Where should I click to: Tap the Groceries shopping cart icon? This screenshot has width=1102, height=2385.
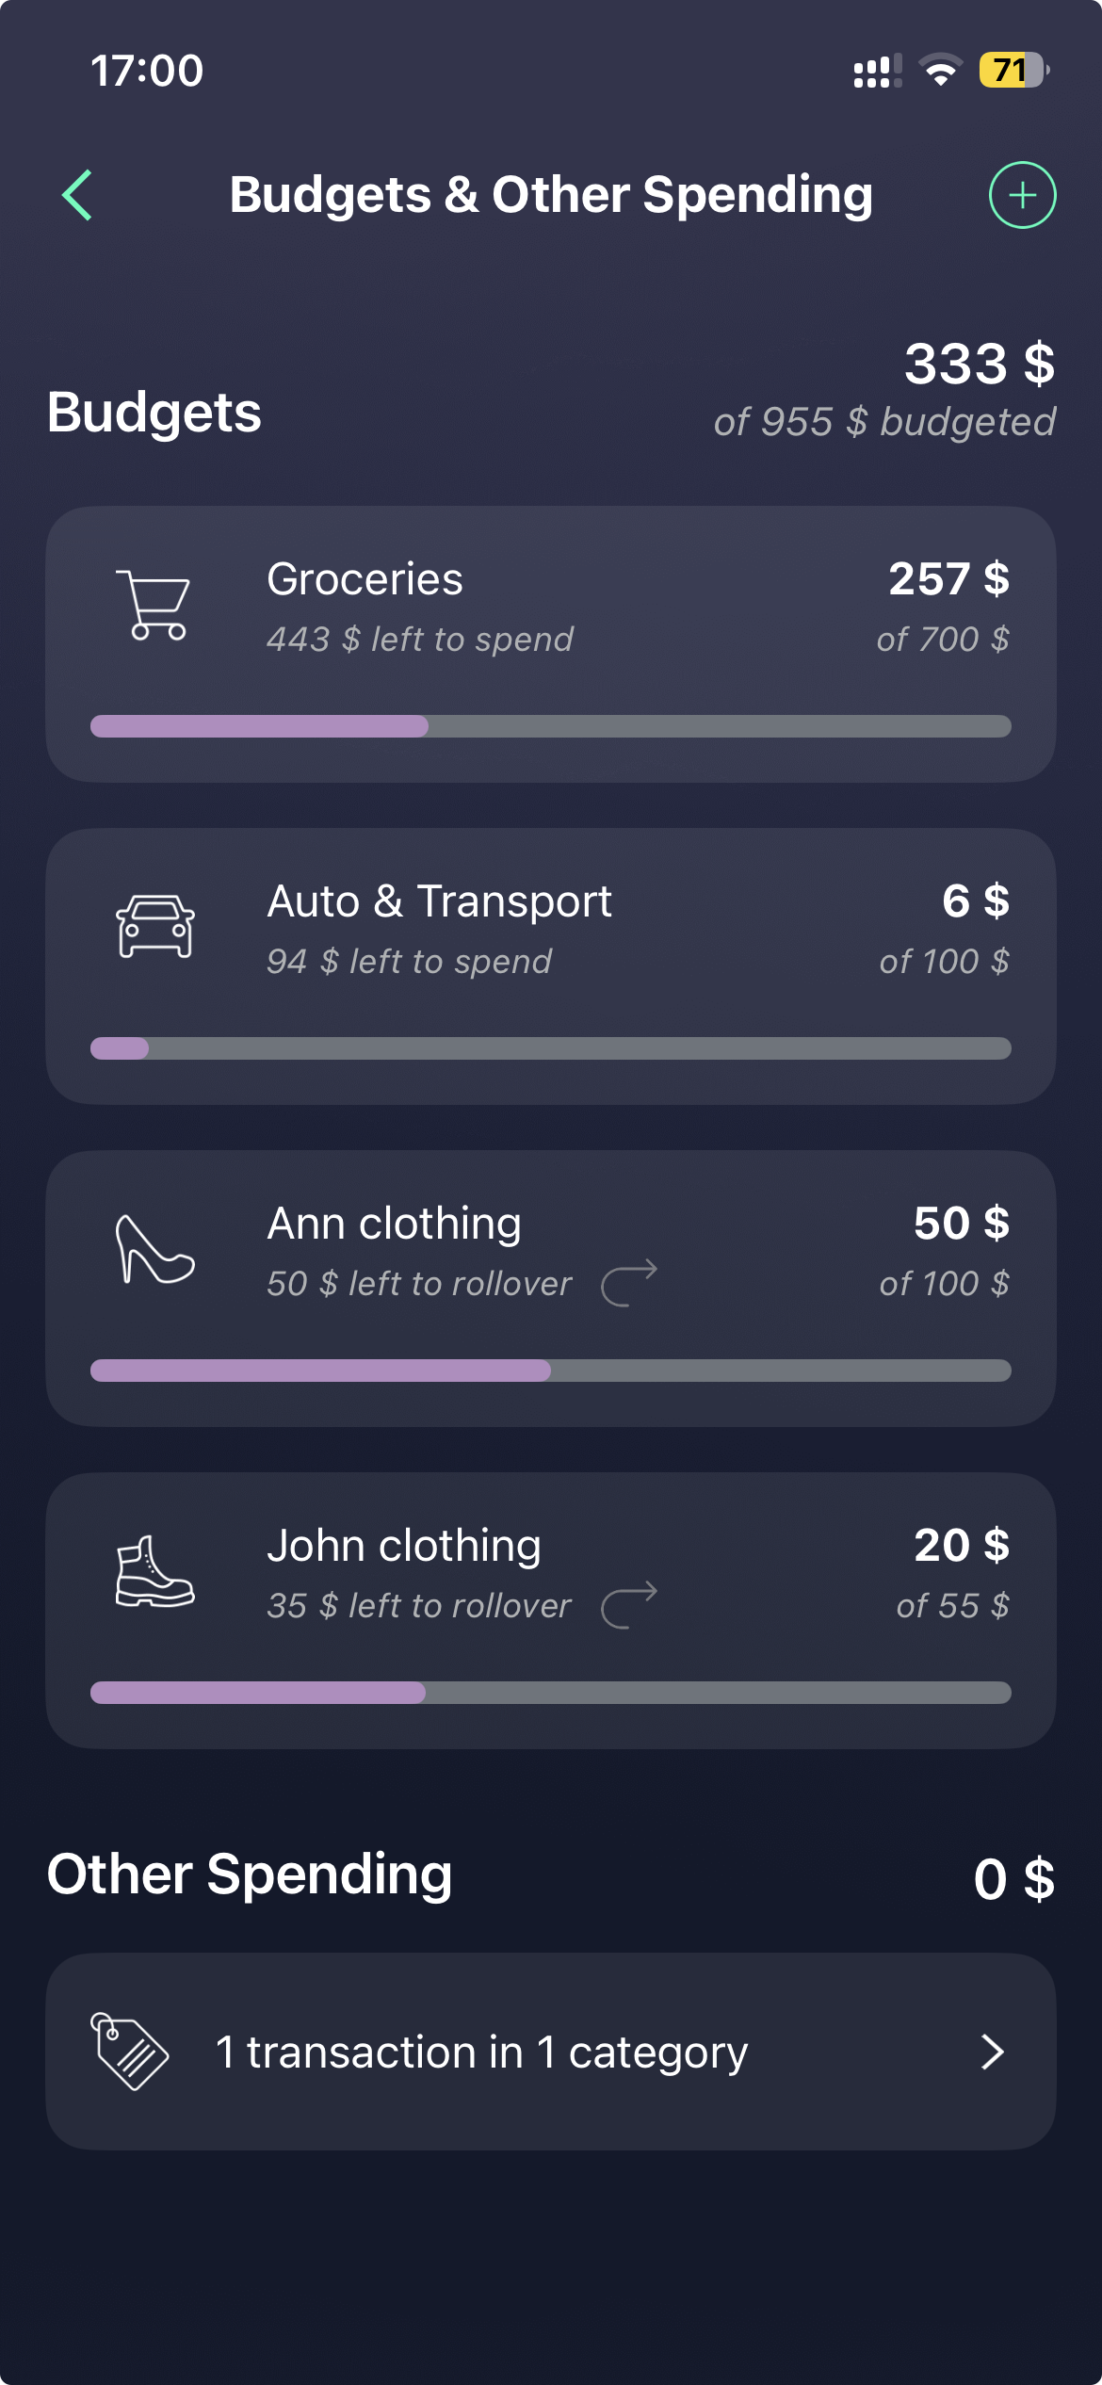point(154,605)
